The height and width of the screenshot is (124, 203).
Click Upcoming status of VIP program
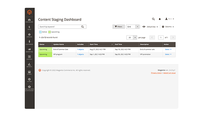45,54
